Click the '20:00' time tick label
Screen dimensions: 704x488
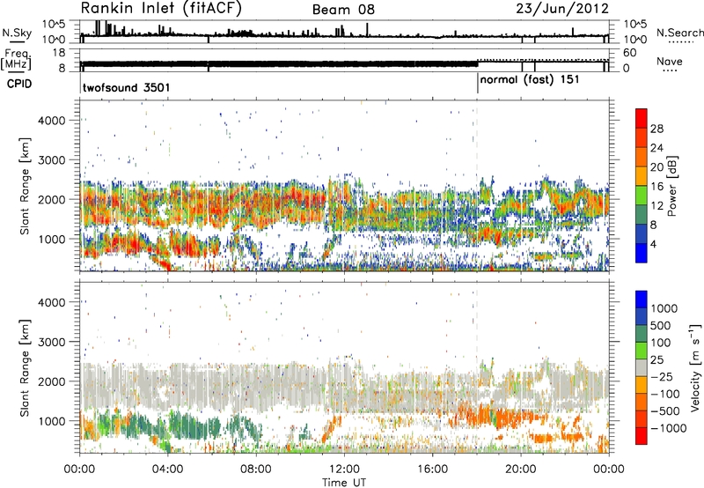(x=521, y=470)
